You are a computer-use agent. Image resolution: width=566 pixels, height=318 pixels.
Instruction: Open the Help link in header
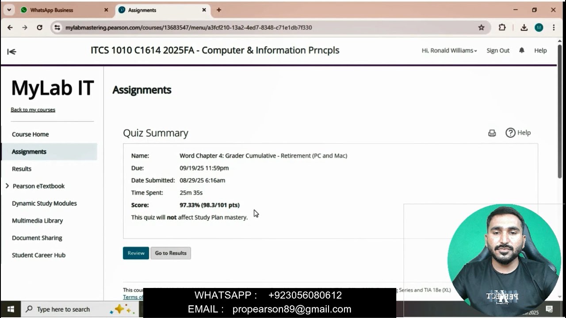(540, 50)
